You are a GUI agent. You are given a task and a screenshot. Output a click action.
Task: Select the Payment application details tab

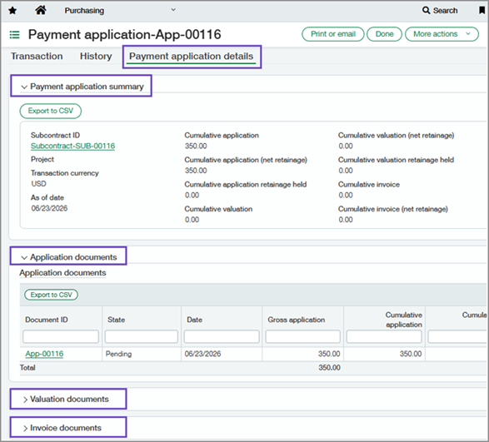191,56
